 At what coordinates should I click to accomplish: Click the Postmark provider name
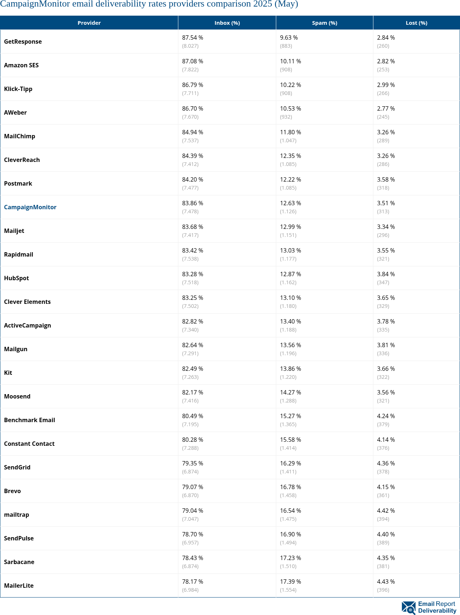tap(18, 183)
